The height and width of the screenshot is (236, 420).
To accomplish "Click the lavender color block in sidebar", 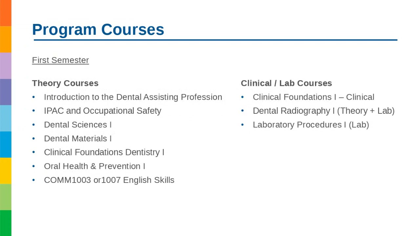I will (x=6, y=66).
